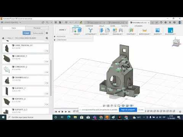Select the Automatizar tool icon

coord(90,30)
